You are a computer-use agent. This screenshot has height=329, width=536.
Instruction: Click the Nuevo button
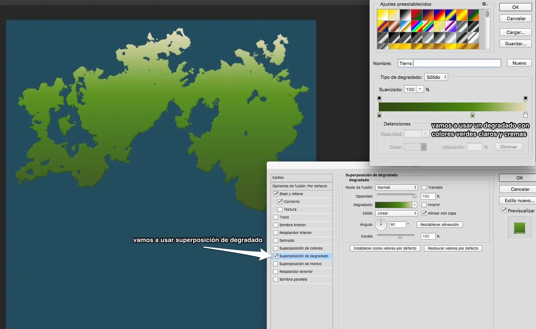(x=519, y=63)
